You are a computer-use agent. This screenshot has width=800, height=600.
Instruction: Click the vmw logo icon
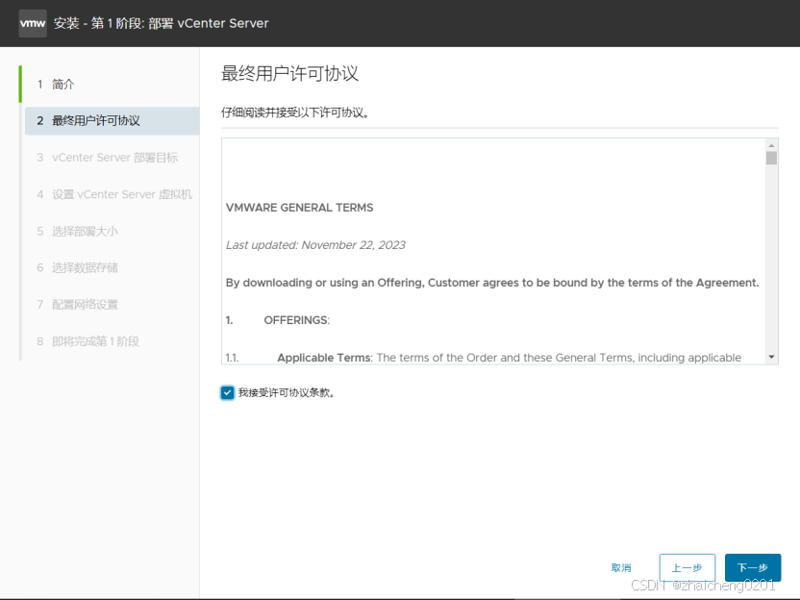(33, 23)
